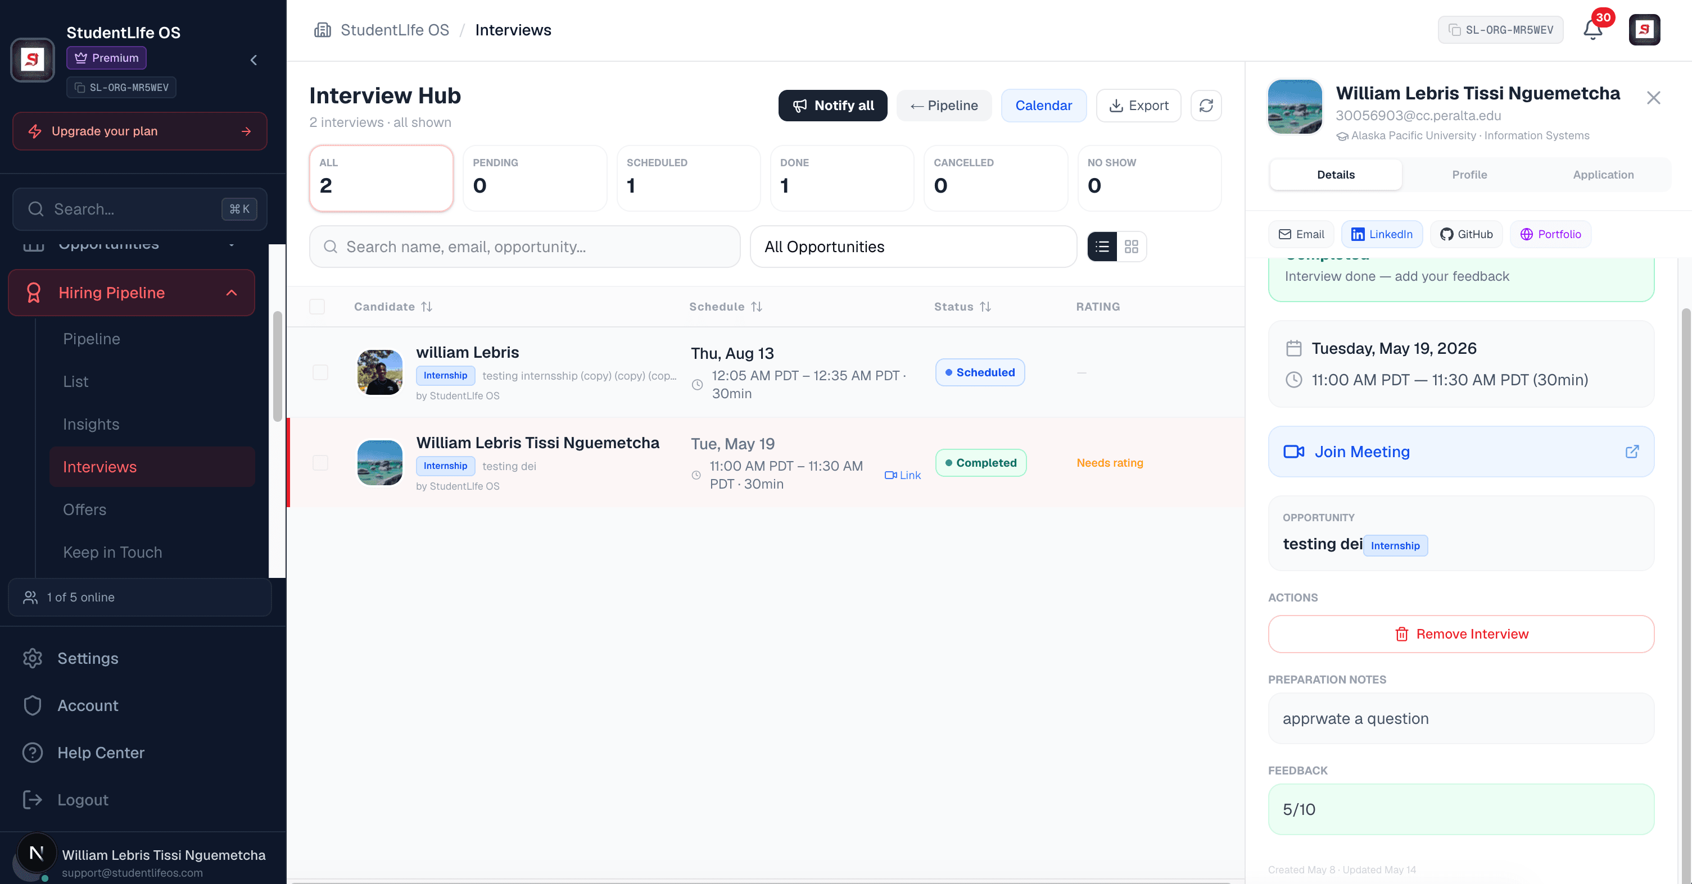Copy the sidebar org ID SL-ORG-MR5WEV
The width and height of the screenshot is (1692, 884).
[121, 87]
